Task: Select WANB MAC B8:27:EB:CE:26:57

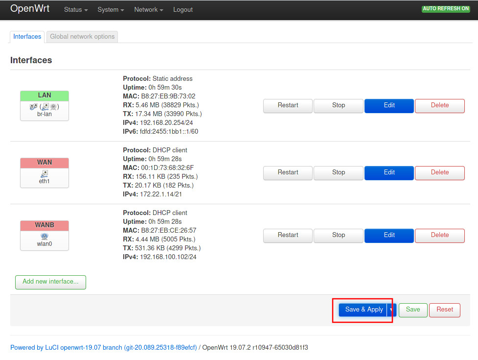Action: pyautogui.click(x=169, y=230)
